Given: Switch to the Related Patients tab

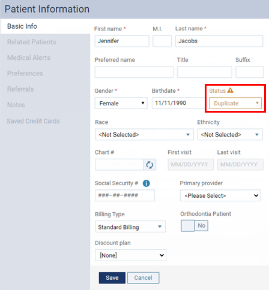Looking at the screenshot, I should [32, 42].
